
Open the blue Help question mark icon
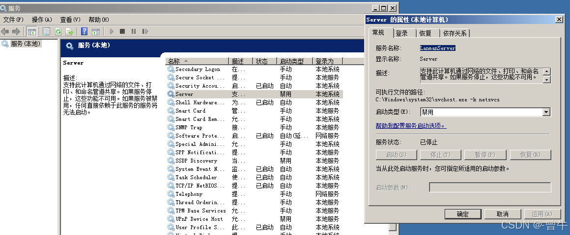coord(85,31)
